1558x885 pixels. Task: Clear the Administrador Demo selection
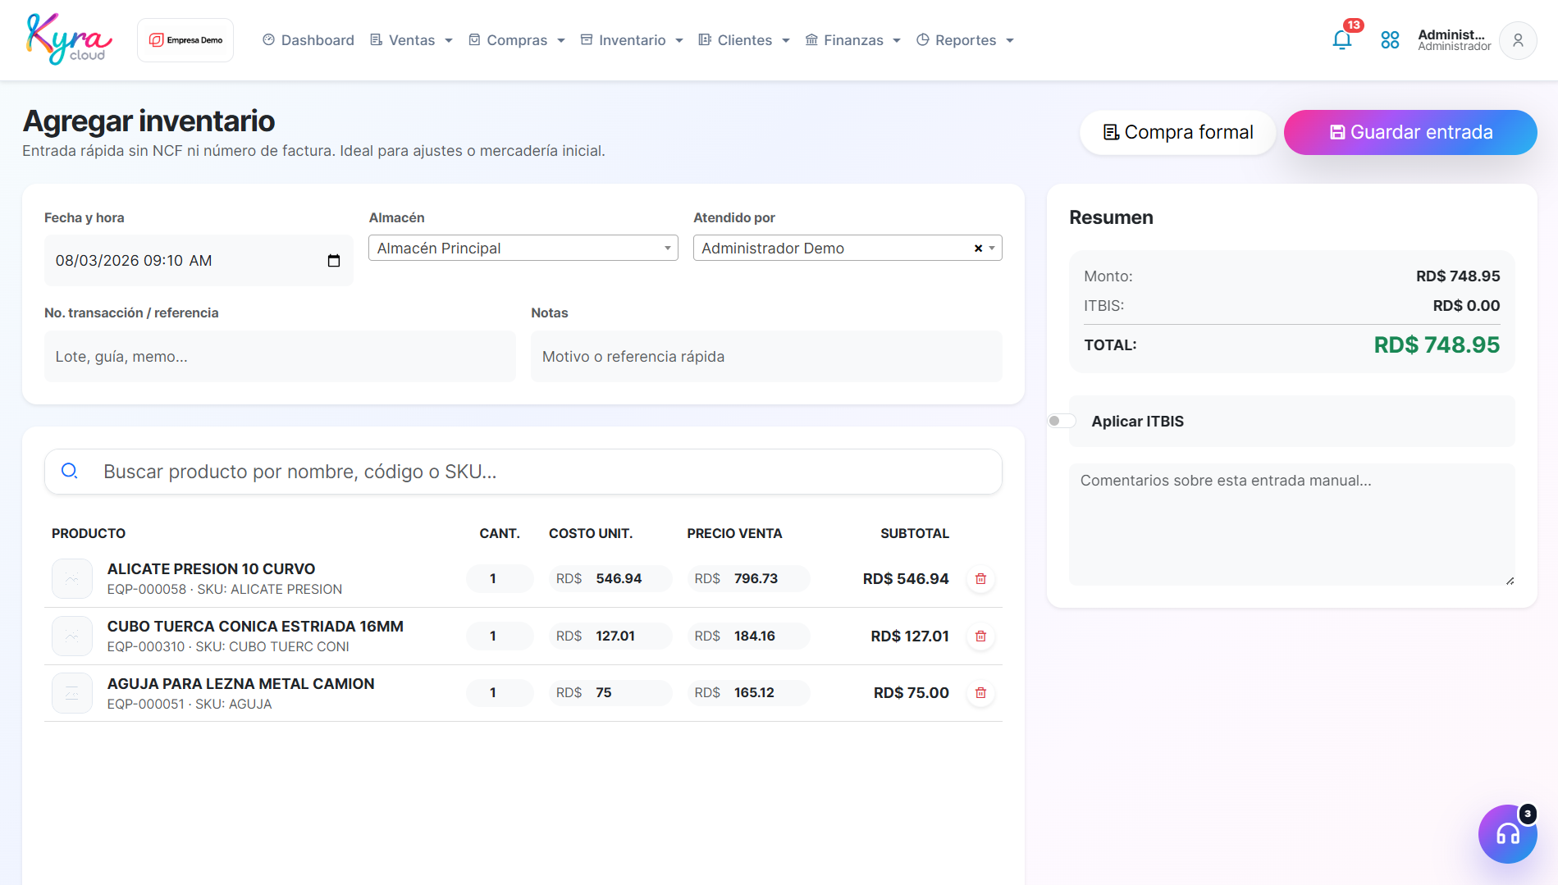click(978, 249)
